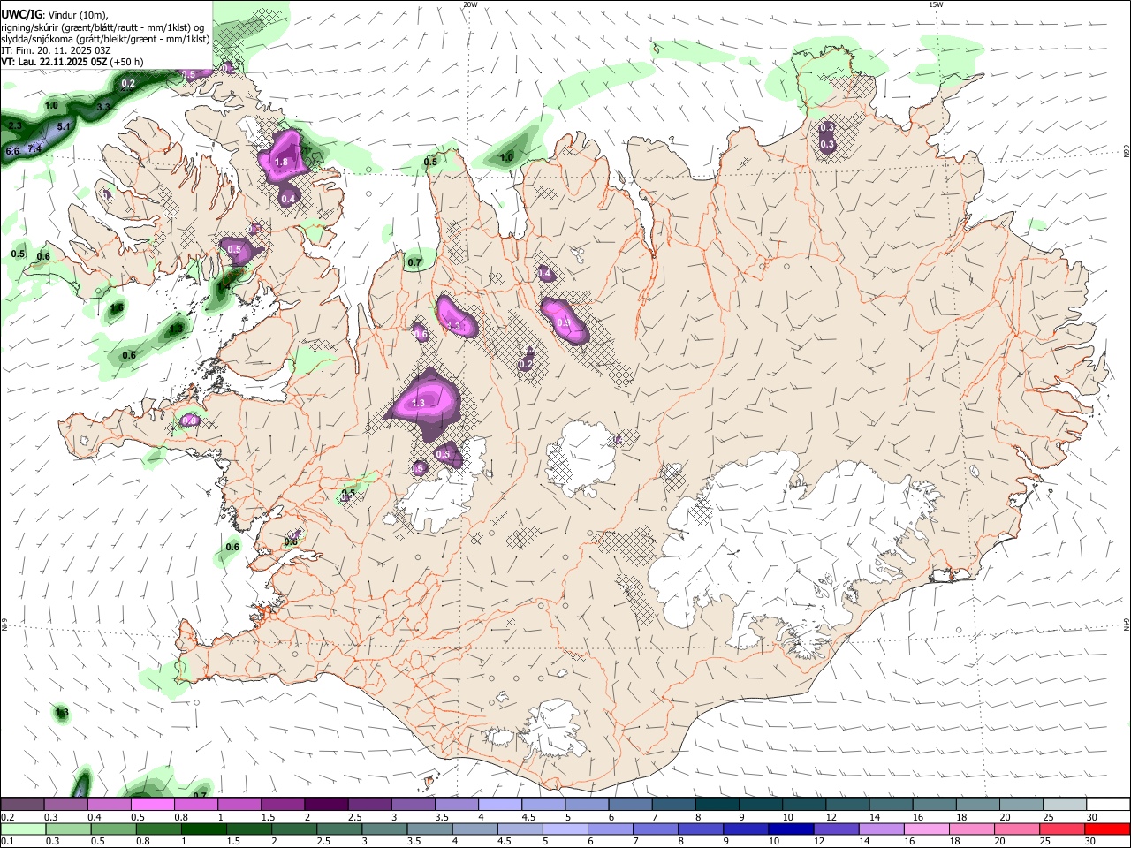Click the 7.4 rain value near the left edge
The width and height of the screenshot is (1131, 848).
pos(34,148)
